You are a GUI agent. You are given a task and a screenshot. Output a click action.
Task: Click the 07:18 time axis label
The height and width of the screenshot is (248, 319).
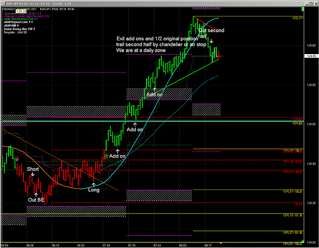(106, 245)
